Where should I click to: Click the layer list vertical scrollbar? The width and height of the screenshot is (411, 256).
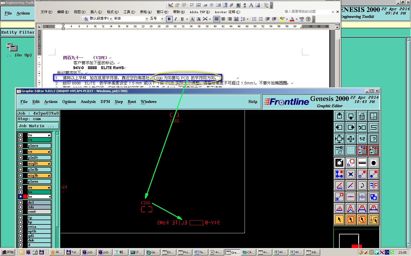click(57, 189)
